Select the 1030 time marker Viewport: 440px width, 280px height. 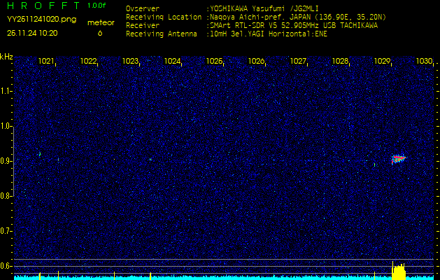424,62
